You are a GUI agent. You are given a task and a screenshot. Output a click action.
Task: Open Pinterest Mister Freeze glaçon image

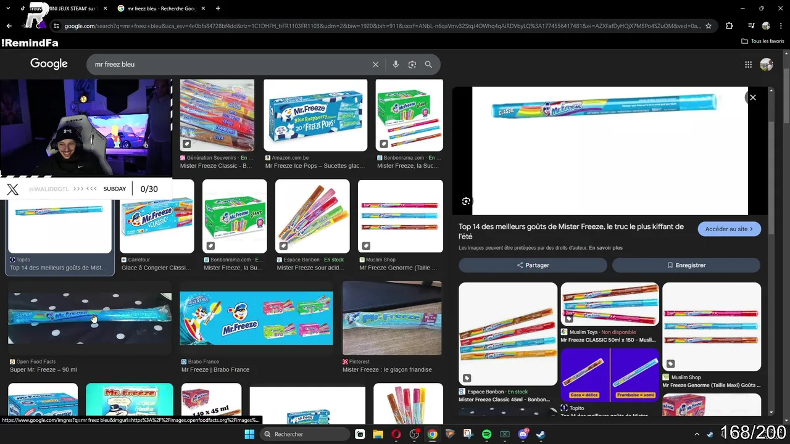click(x=392, y=318)
